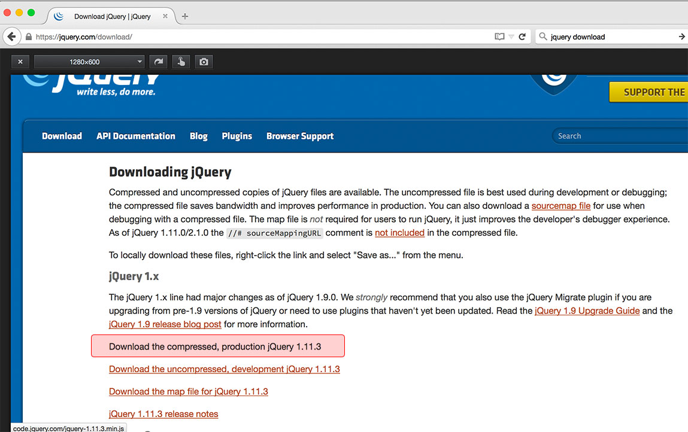The image size is (688, 432).
Task: Click the search go arrow icon
Action: click(x=681, y=36)
